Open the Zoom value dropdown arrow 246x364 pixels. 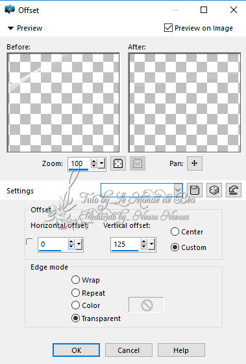pos(102,163)
